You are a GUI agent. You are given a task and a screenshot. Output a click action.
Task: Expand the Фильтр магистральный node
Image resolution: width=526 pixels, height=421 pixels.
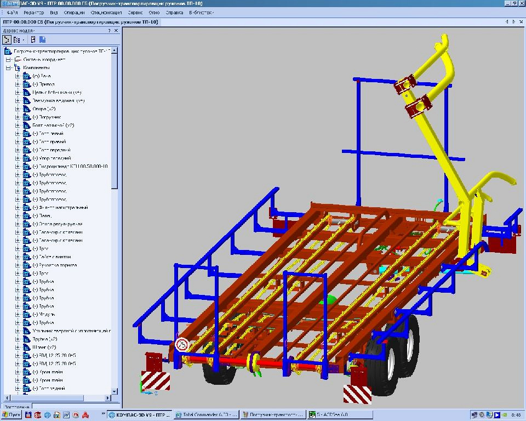(18, 208)
